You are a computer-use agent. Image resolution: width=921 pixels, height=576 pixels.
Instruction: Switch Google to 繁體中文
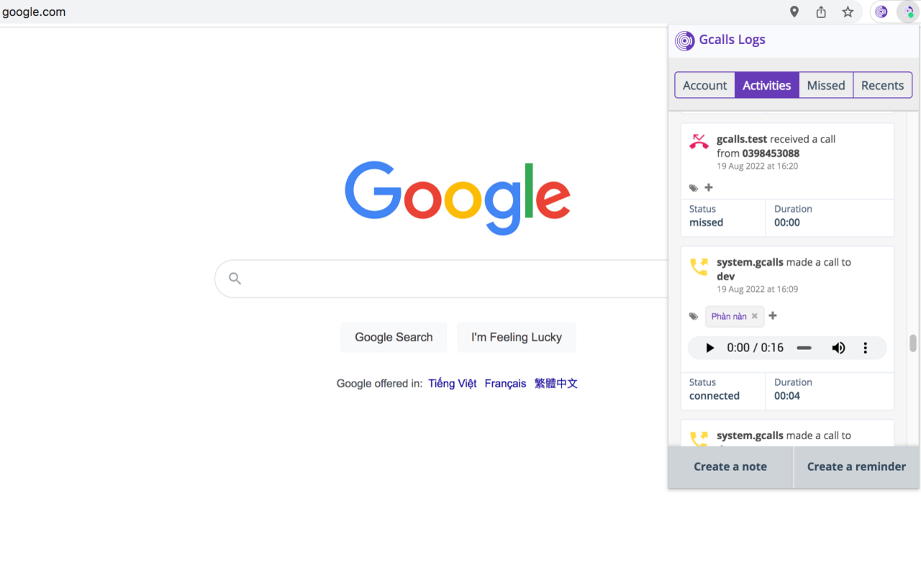tap(556, 383)
